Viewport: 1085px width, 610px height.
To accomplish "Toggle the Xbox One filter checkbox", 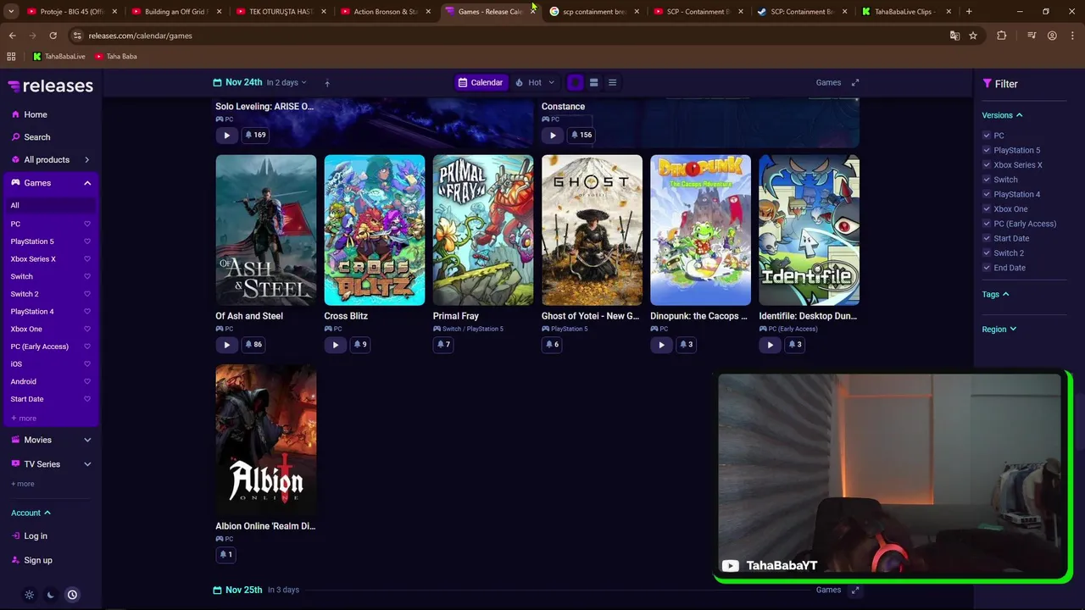I will pyautogui.click(x=987, y=209).
